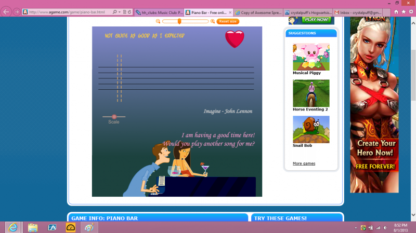Click the Horse Eventing 2 link text
The height and width of the screenshot is (233, 416).
click(x=310, y=109)
